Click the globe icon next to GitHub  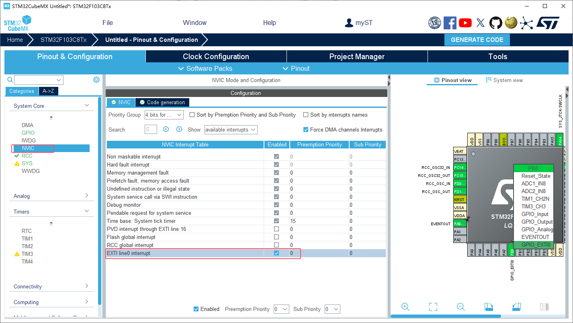[511, 23]
